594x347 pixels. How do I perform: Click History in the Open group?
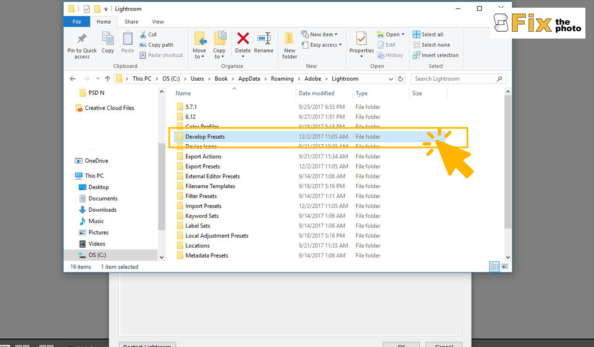pyautogui.click(x=390, y=55)
